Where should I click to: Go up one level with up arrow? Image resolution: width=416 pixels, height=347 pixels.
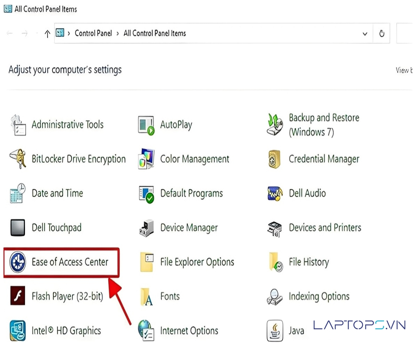tap(47, 34)
